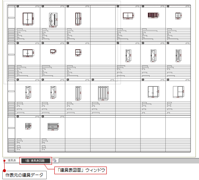Click the circular marker above the four-panel door
Screen dimensions: 199x180
[93, 80]
